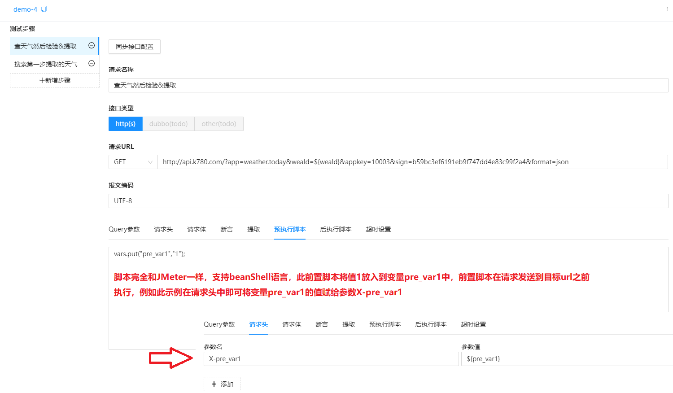The width and height of the screenshot is (673, 393).
Task: Select step 搜索第一步提取的天气 in the sidebar
Action: tap(45, 64)
